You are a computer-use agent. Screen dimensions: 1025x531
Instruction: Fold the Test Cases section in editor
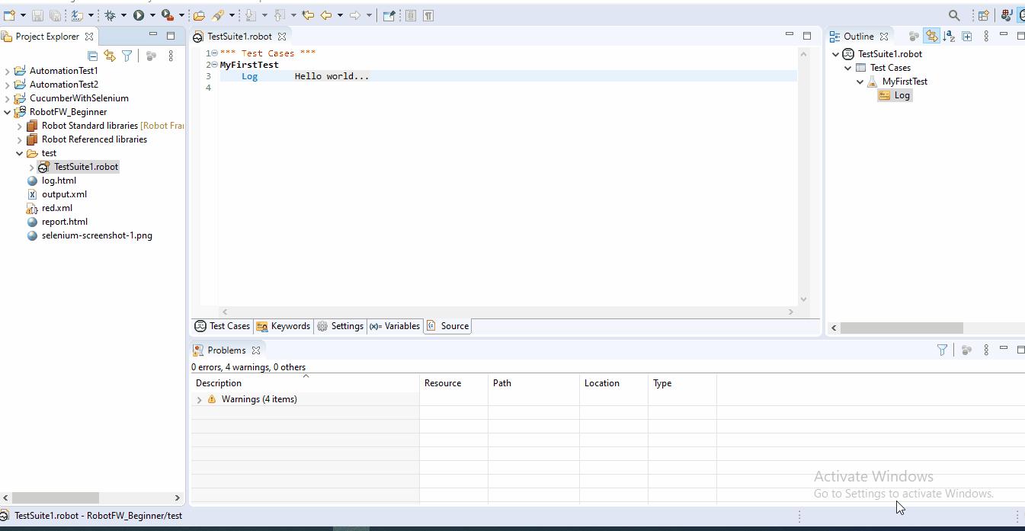click(x=214, y=53)
